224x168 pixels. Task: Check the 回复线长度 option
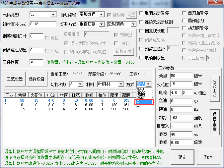(x=141, y=30)
